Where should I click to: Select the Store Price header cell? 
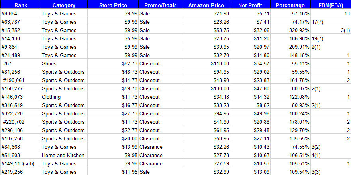click(x=113, y=6)
